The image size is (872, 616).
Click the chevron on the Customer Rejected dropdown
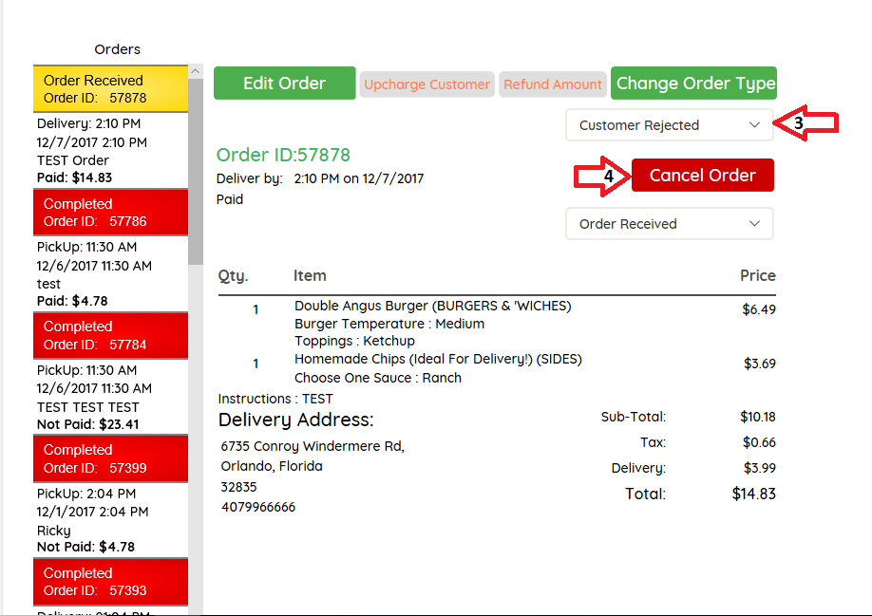(x=754, y=125)
